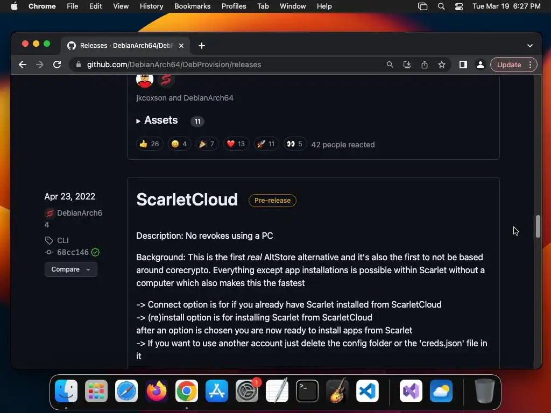Open the File menu
Viewport: 551px width, 413px height.
[73, 6]
